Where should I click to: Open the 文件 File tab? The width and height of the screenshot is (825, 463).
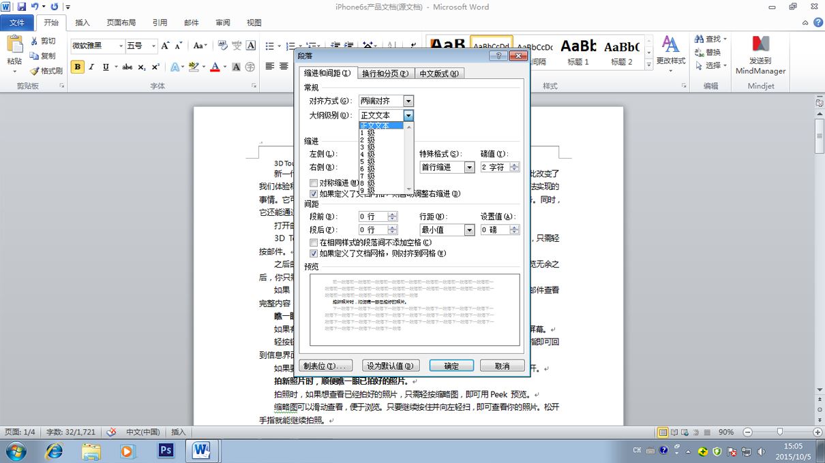click(x=16, y=22)
